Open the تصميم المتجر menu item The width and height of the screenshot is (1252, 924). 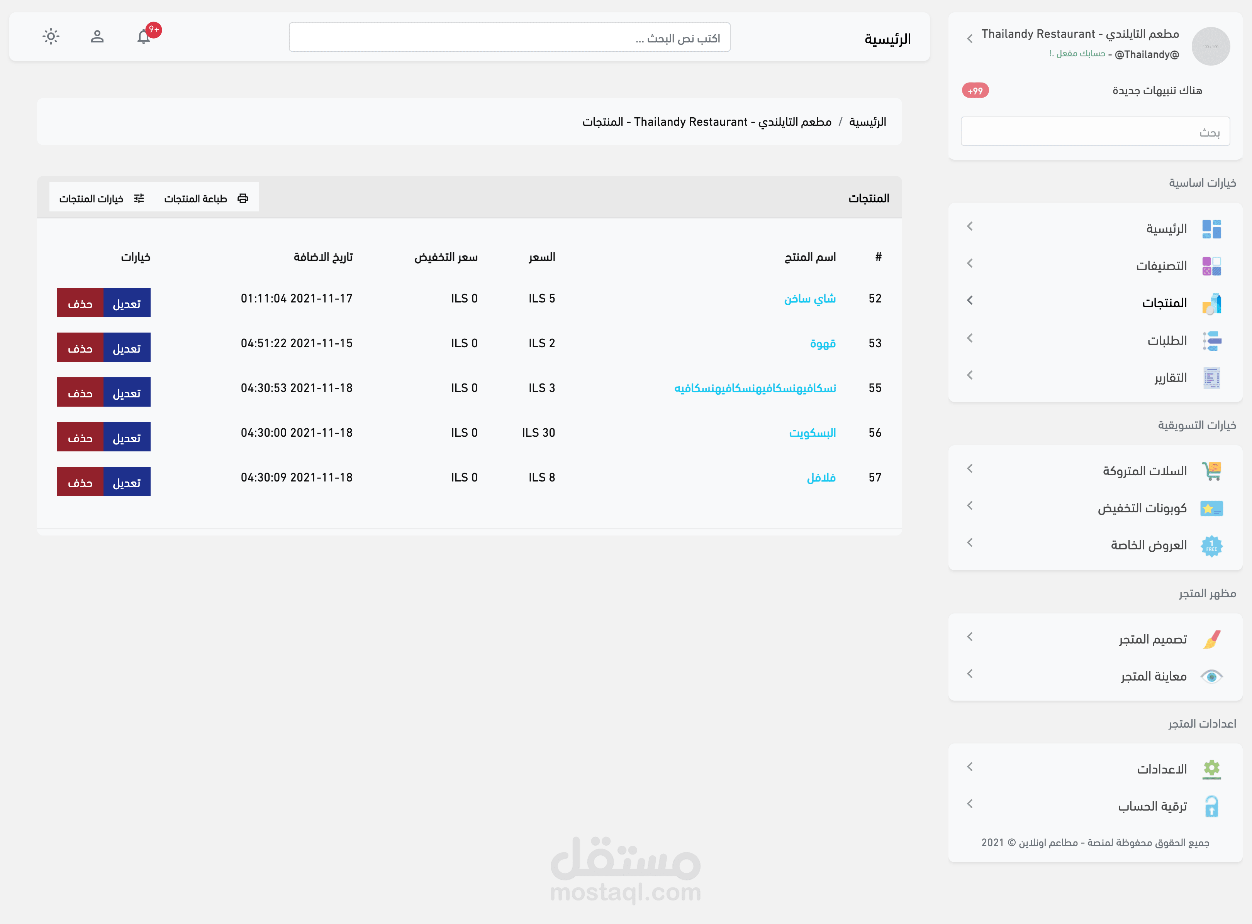click(x=1152, y=639)
